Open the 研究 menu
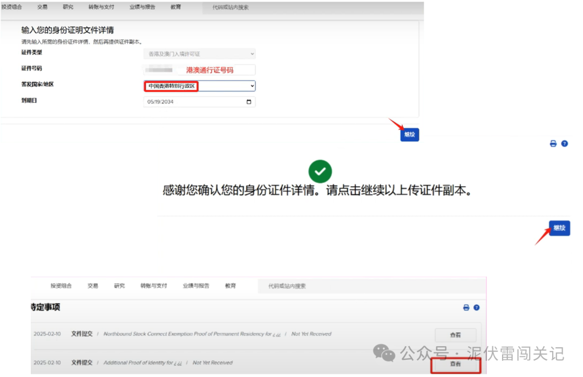Screen dimensions: 583x377 click(x=68, y=7)
